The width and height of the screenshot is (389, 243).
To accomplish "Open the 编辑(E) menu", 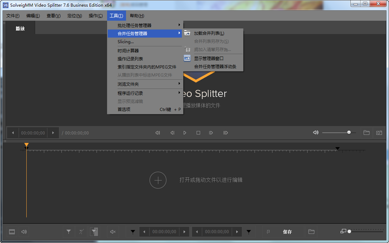I will click(33, 16).
